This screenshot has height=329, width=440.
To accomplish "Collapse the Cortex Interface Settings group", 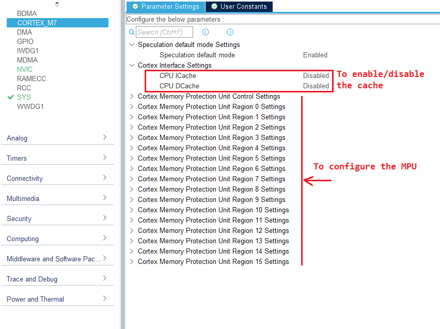I will point(131,65).
